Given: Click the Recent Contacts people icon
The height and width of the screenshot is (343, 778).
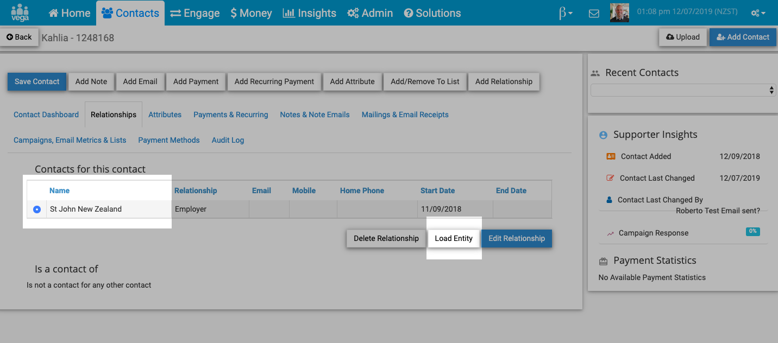Looking at the screenshot, I should (x=595, y=73).
